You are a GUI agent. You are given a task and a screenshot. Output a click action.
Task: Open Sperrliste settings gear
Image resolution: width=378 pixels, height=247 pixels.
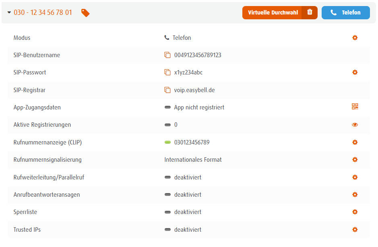click(355, 212)
